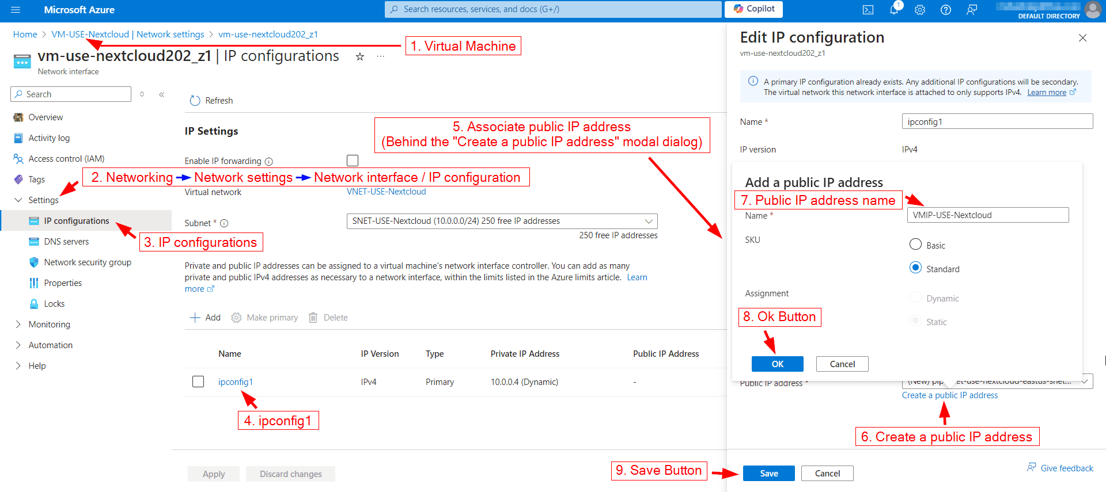Click the ipconfig1 Name input field

997,121
